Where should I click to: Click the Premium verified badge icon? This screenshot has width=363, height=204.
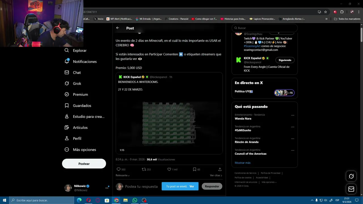click(x=67, y=94)
